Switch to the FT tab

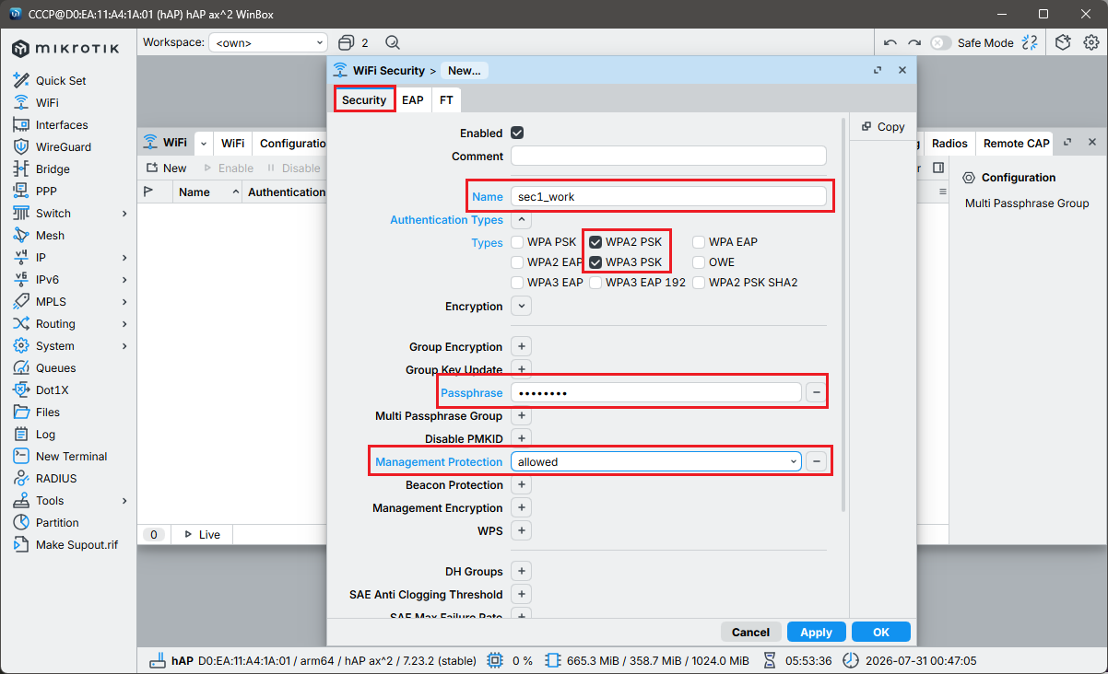pos(446,99)
